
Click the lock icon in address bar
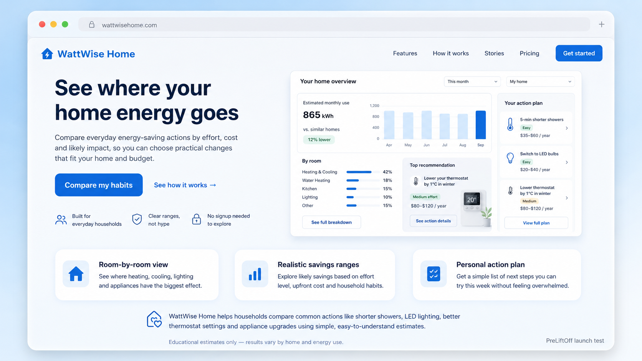[92, 25]
